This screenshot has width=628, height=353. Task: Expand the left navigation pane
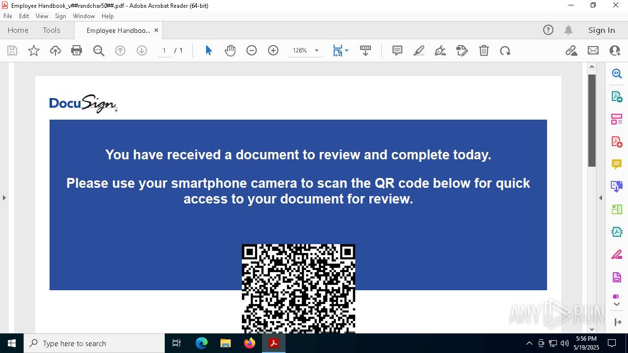coord(4,198)
